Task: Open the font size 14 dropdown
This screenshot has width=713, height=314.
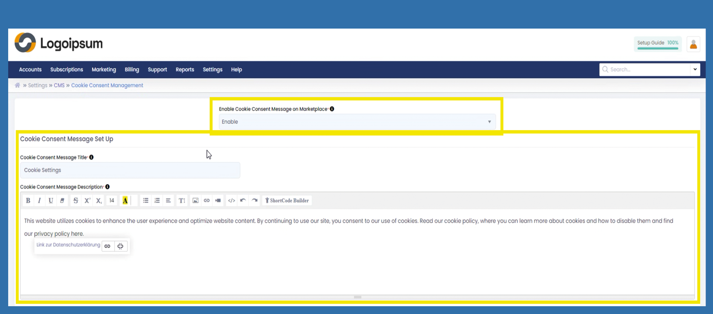Action: (x=112, y=200)
